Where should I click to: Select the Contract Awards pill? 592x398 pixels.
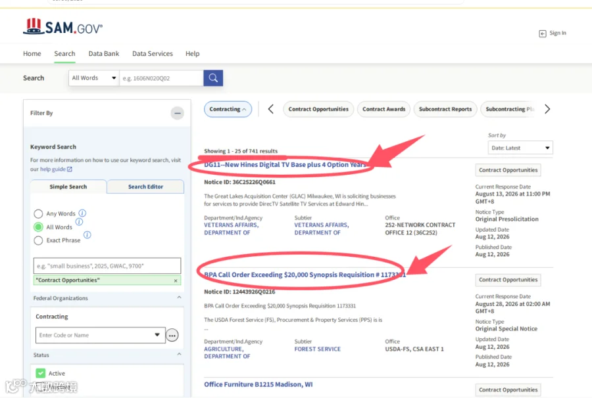383,109
